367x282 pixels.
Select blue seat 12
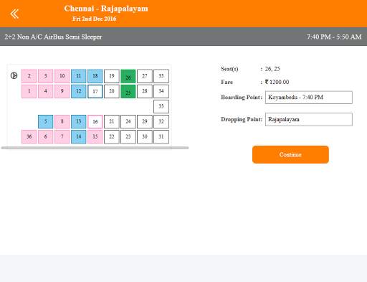point(79,91)
